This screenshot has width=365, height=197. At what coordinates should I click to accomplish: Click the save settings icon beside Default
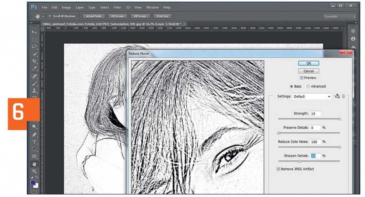(337, 96)
